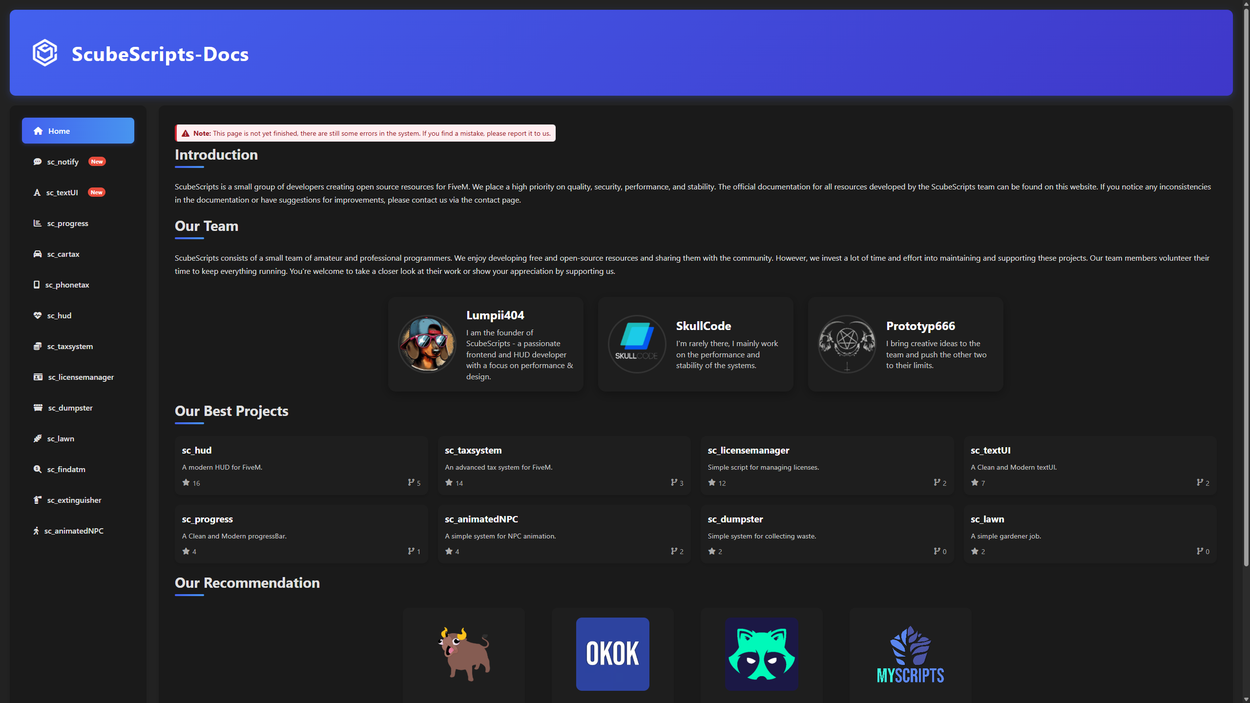This screenshot has height=703, width=1250.
Task: Click the fork icon on the sc_licensemanager card
Action: (x=937, y=482)
